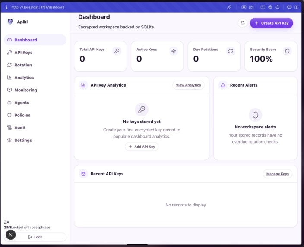Click the localhost URL address text
This screenshot has width=304, height=247.
[x=38, y=7]
